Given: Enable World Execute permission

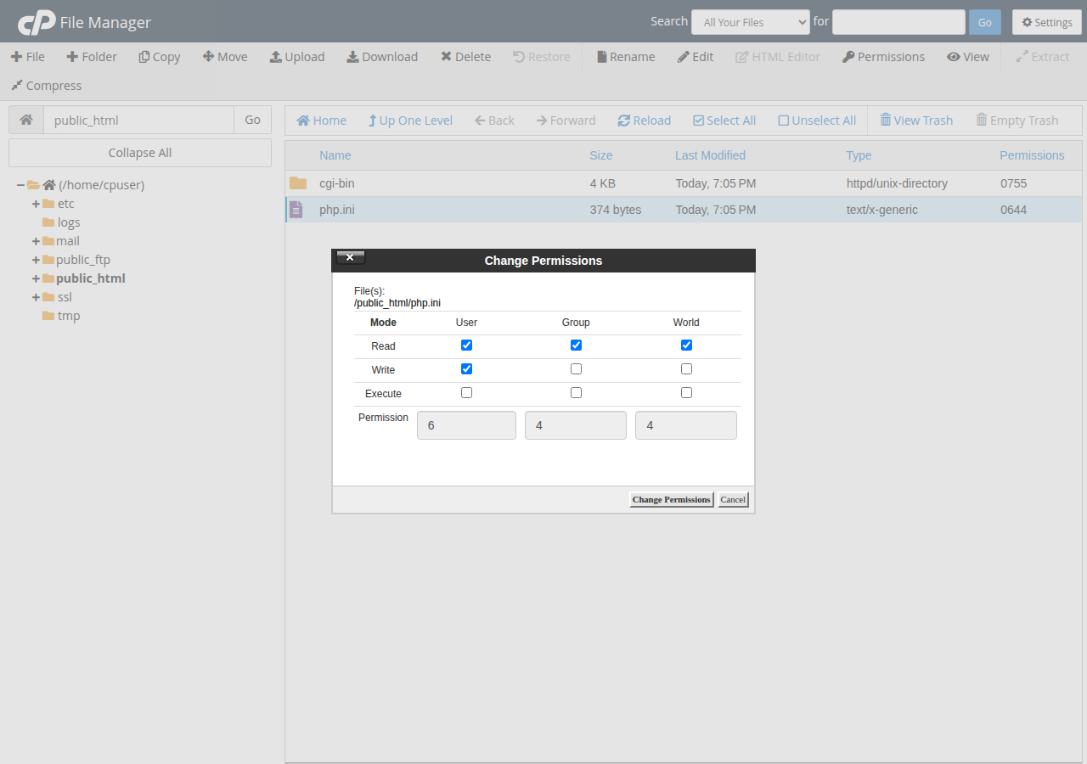Looking at the screenshot, I should tap(686, 393).
